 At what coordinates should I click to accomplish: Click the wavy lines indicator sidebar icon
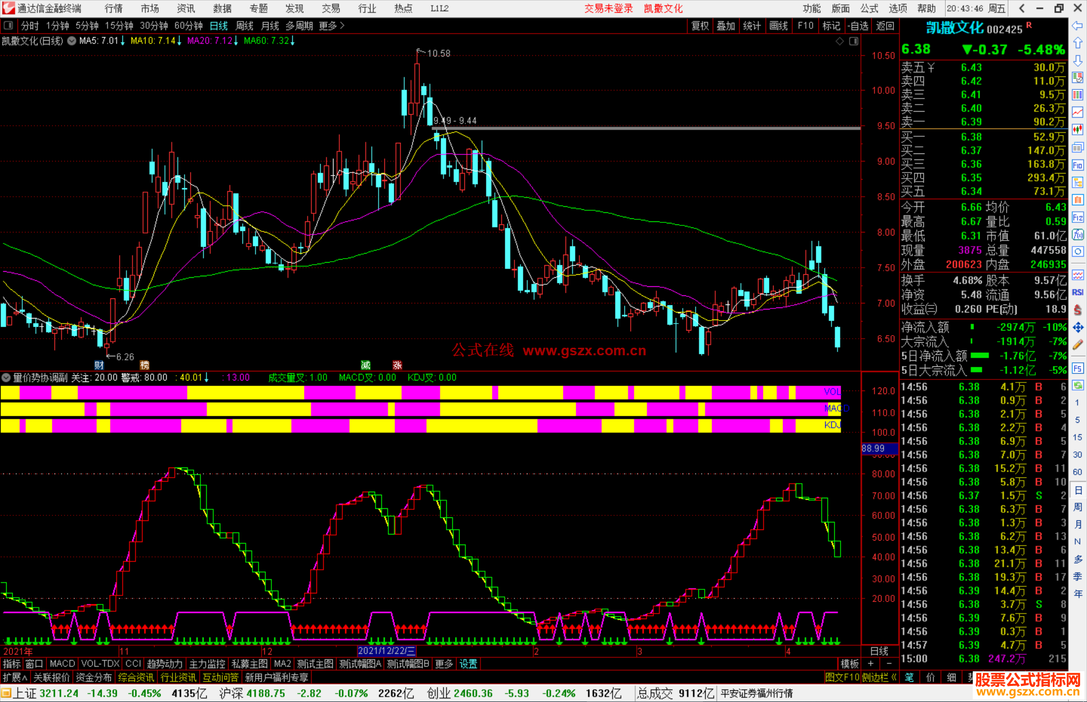[x=1077, y=275]
